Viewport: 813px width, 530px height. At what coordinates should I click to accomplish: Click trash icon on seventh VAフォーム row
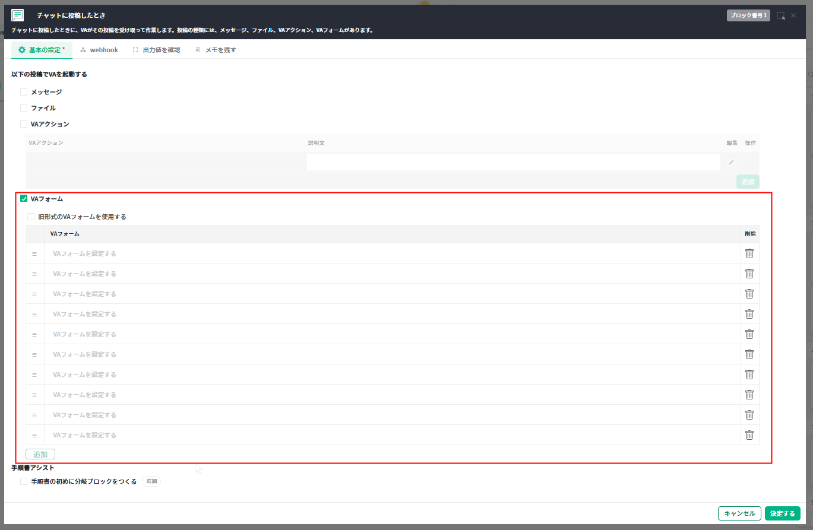[x=749, y=375]
